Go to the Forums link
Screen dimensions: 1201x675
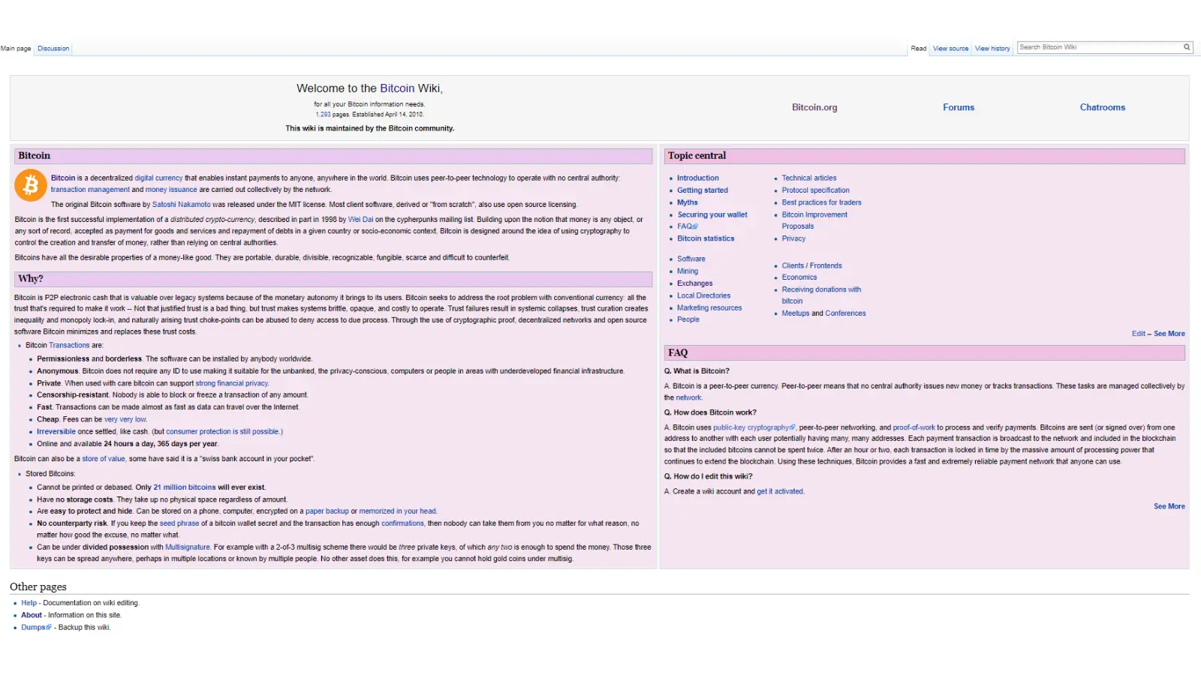(959, 107)
